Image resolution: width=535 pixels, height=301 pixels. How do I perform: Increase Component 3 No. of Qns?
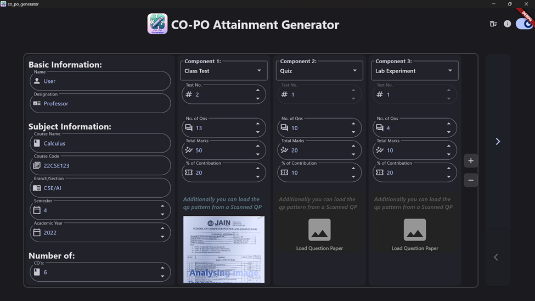[x=449, y=124]
